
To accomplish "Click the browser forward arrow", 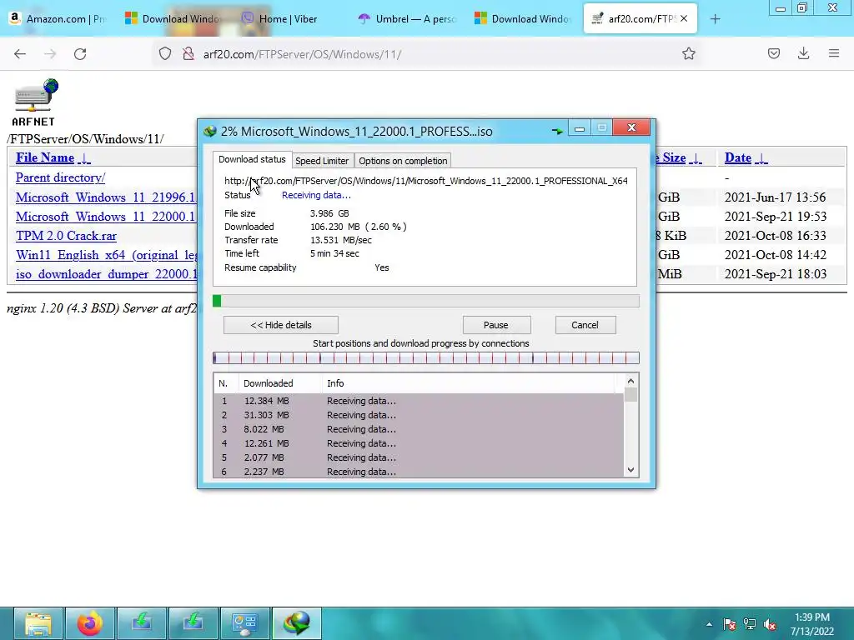I will [x=50, y=53].
